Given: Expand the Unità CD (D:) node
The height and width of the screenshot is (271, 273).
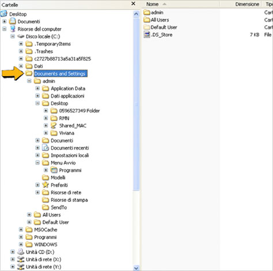Looking at the screenshot, I should pyautogui.click(x=13, y=252).
